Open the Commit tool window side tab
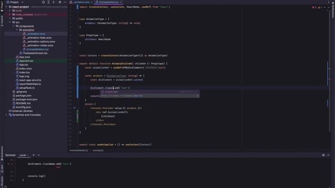 tap(2, 21)
